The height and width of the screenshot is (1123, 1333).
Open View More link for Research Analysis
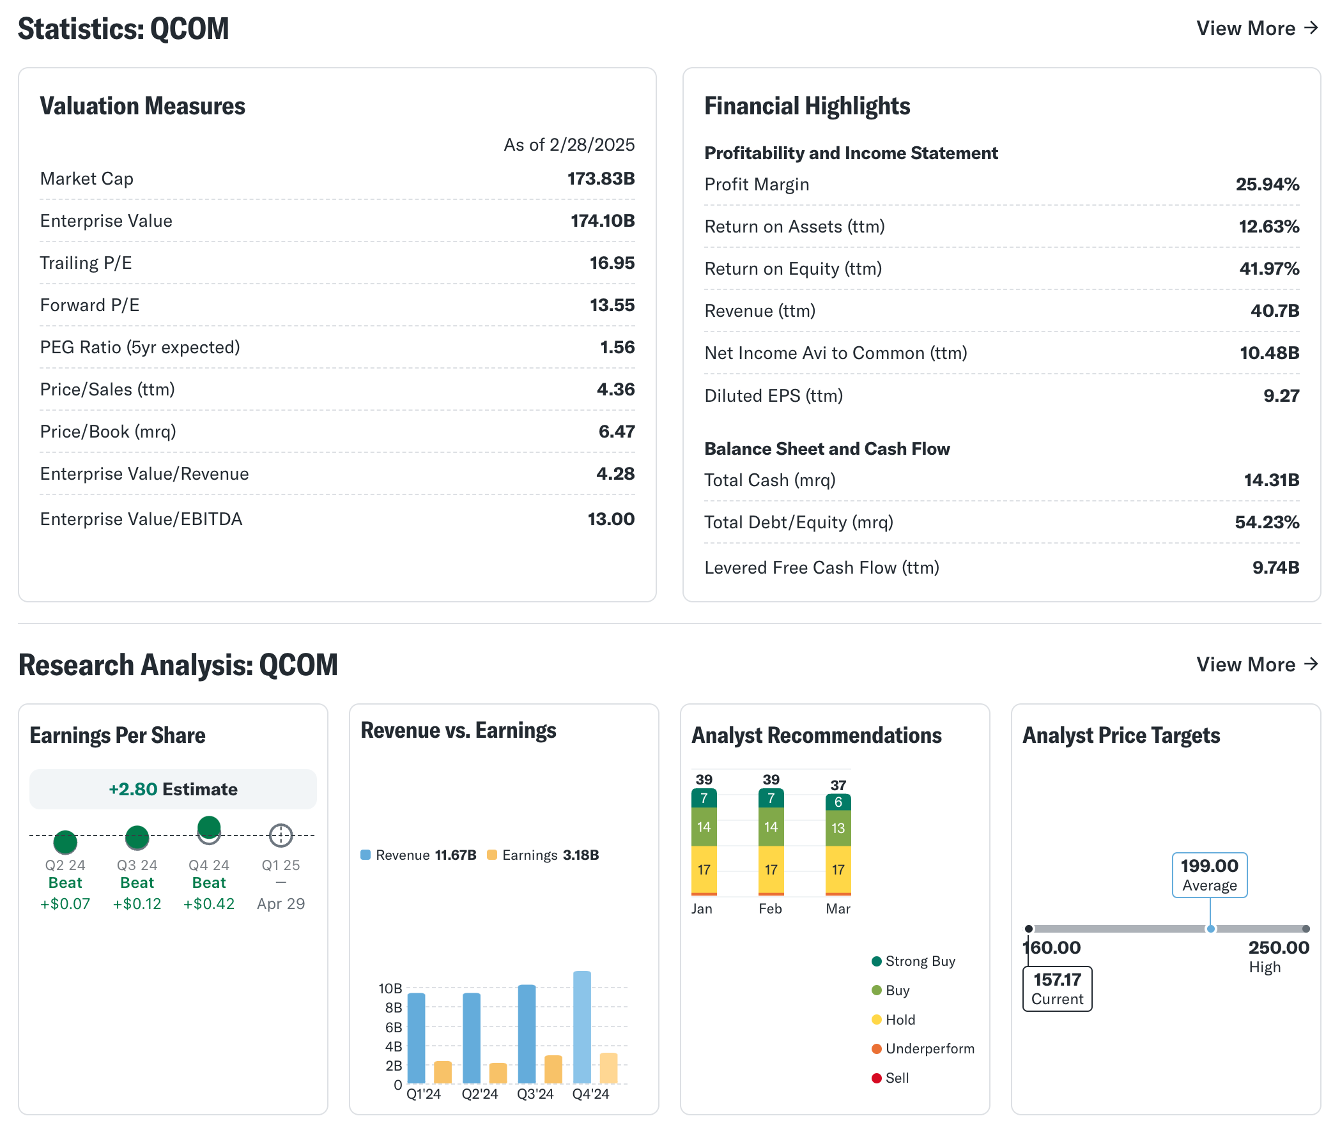tap(1245, 664)
